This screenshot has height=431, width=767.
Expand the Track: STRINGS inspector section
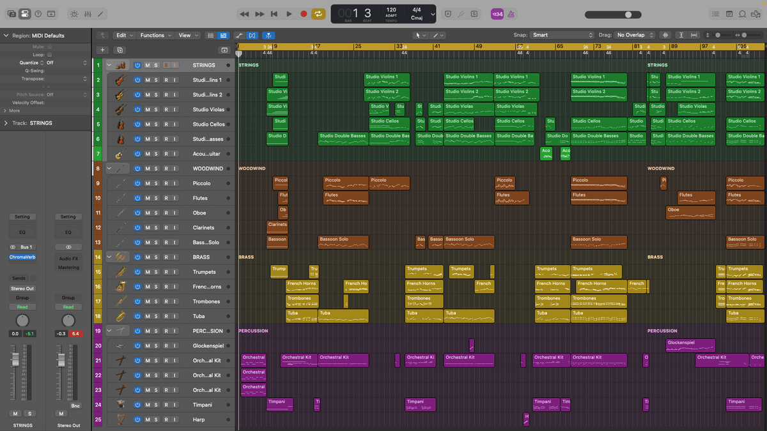click(x=6, y=123)
